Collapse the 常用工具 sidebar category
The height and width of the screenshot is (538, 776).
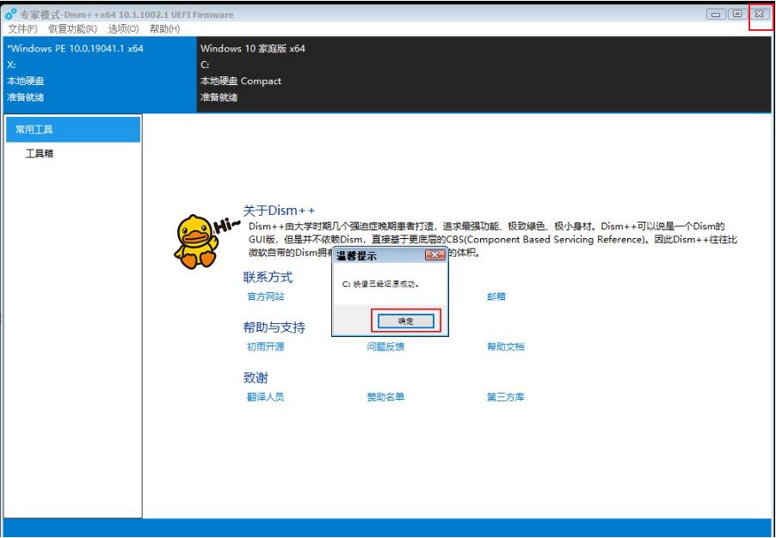click(x=73, y=130)
